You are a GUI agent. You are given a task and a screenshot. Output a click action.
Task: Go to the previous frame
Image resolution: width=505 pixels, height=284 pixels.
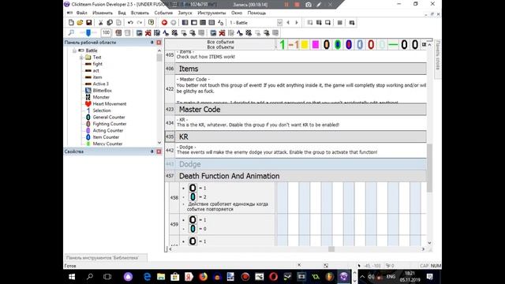pyautogui.click(x=288, y=23)
